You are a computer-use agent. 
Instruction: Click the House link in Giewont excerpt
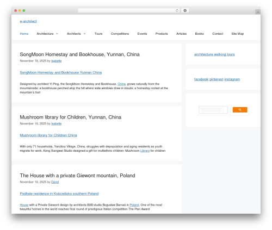[24, 205]
